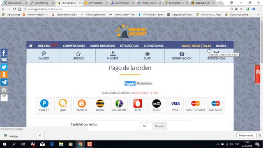Screen dimensions: 263x148
Task: Open Chrome from the taskbar
Action: coord(80,144)
